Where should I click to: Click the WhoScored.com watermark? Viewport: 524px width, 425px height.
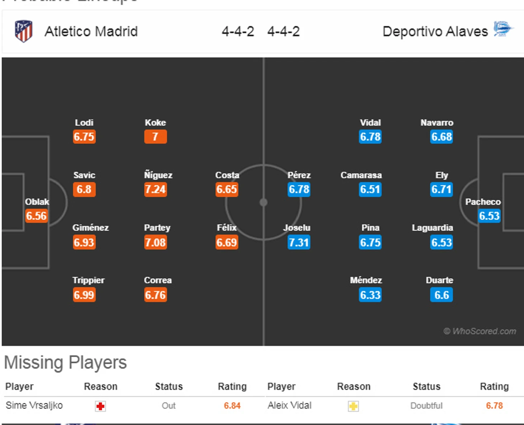tap(480, 331)
